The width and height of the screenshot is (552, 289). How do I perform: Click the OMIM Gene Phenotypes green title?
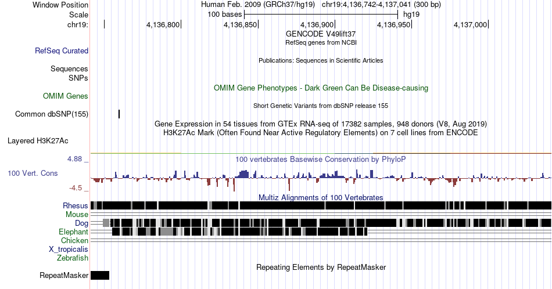click(x=321, y=88)
